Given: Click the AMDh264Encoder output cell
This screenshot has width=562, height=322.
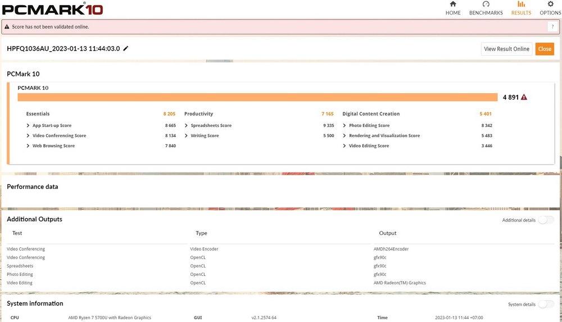Looking at the screenshot, I should click(x=391, y=249).
